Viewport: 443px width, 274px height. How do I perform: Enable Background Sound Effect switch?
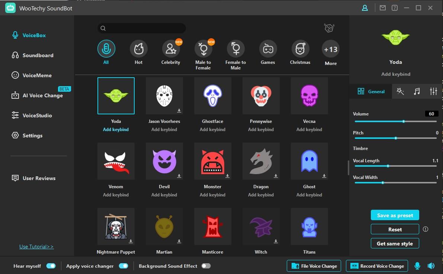tap(206, 266)
